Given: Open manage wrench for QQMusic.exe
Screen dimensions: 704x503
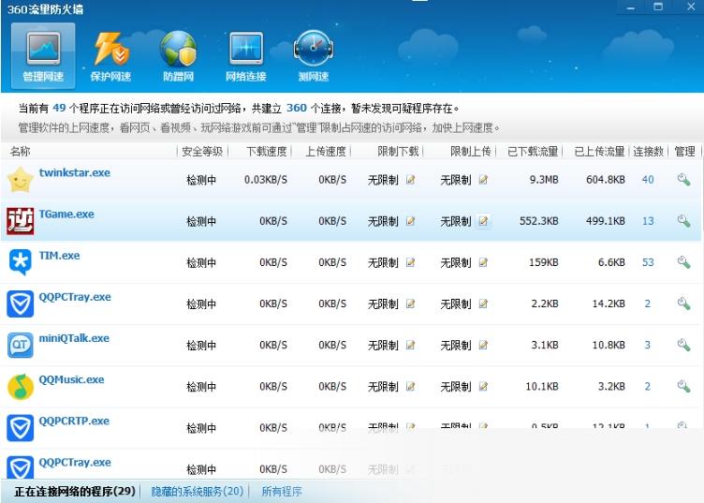Looking at the screenshot, I should click(x=683, y=386).
